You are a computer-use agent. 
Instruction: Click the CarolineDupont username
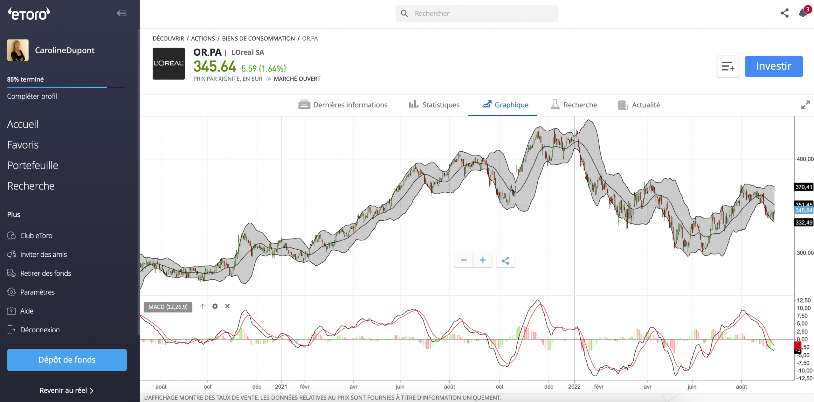(x=65, y=50)
